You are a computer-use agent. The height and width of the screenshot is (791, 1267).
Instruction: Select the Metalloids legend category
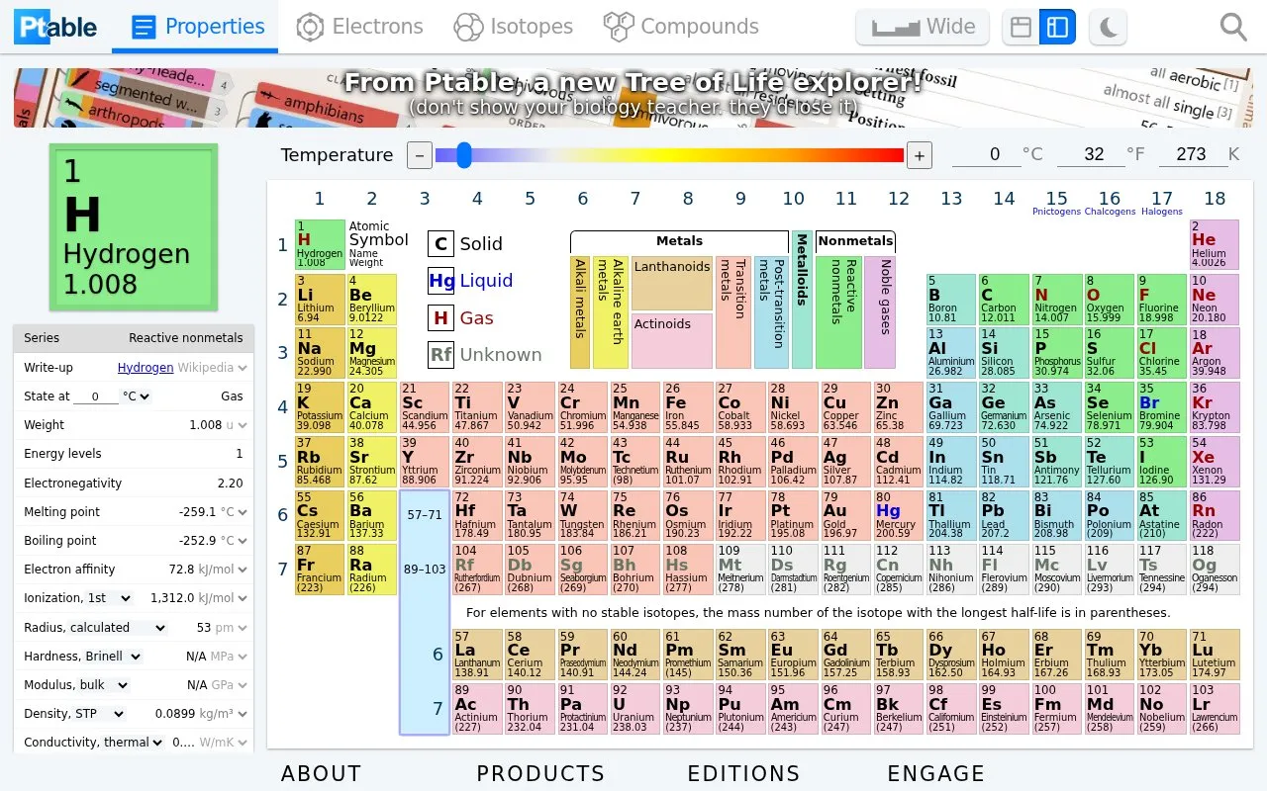click(x=802, y=301)
